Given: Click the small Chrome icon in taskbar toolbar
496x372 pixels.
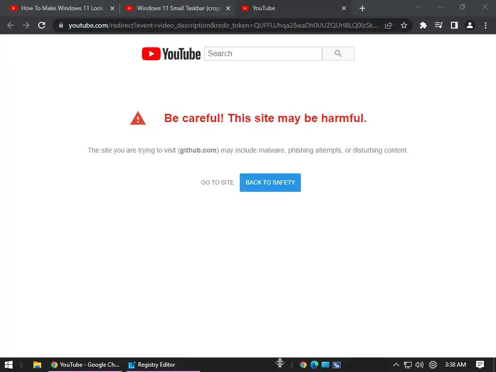Looking at the screenshot, I should (303, 365).
